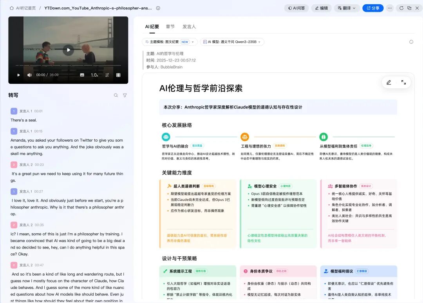Click transcript line "There's a seal."
423x303 pixels.
(x=24, y=120)
